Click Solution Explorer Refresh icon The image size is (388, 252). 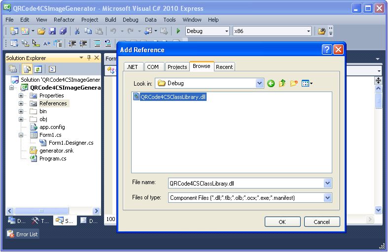[x=38, y=69]
